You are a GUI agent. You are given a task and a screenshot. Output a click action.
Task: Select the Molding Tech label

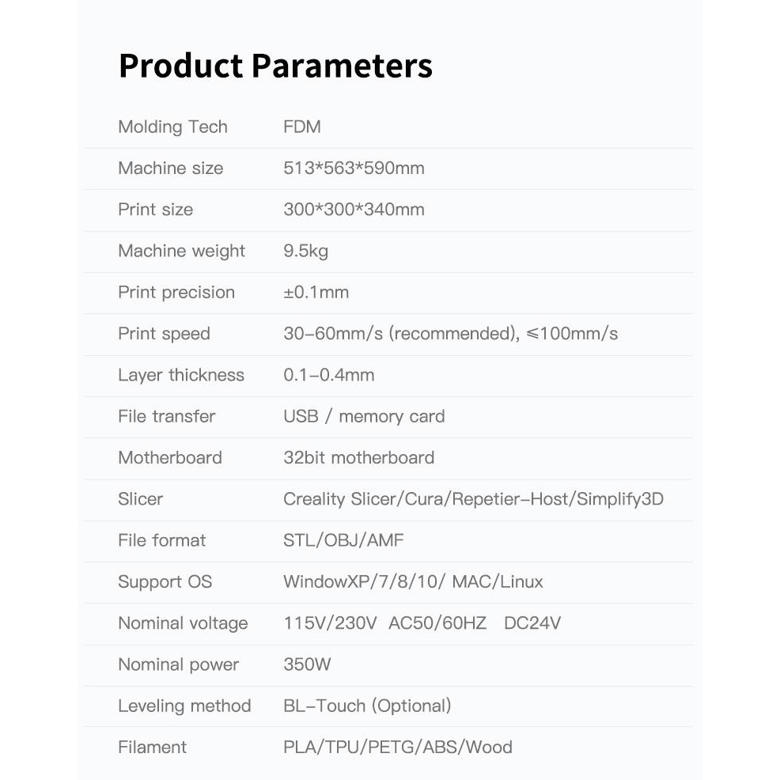(172, 127)
